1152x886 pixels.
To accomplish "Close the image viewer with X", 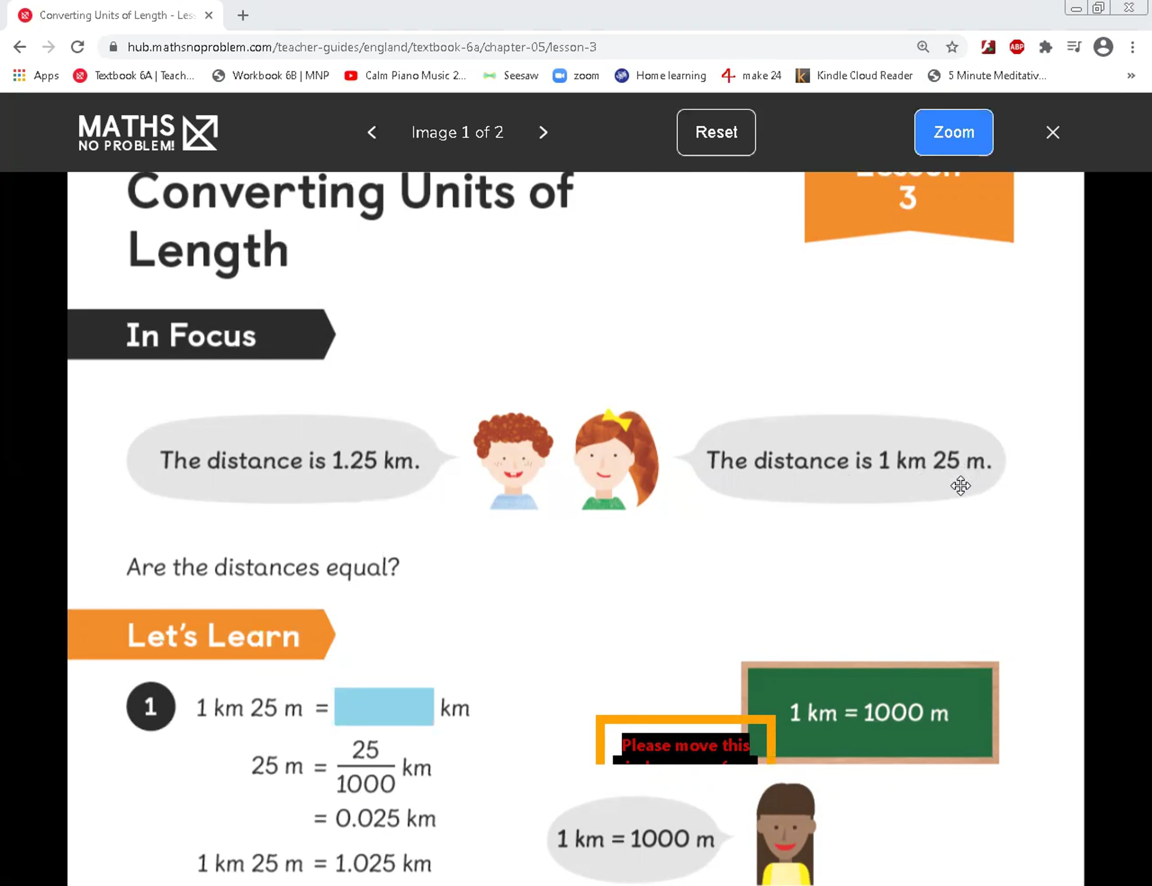I will pos(1052,133).
